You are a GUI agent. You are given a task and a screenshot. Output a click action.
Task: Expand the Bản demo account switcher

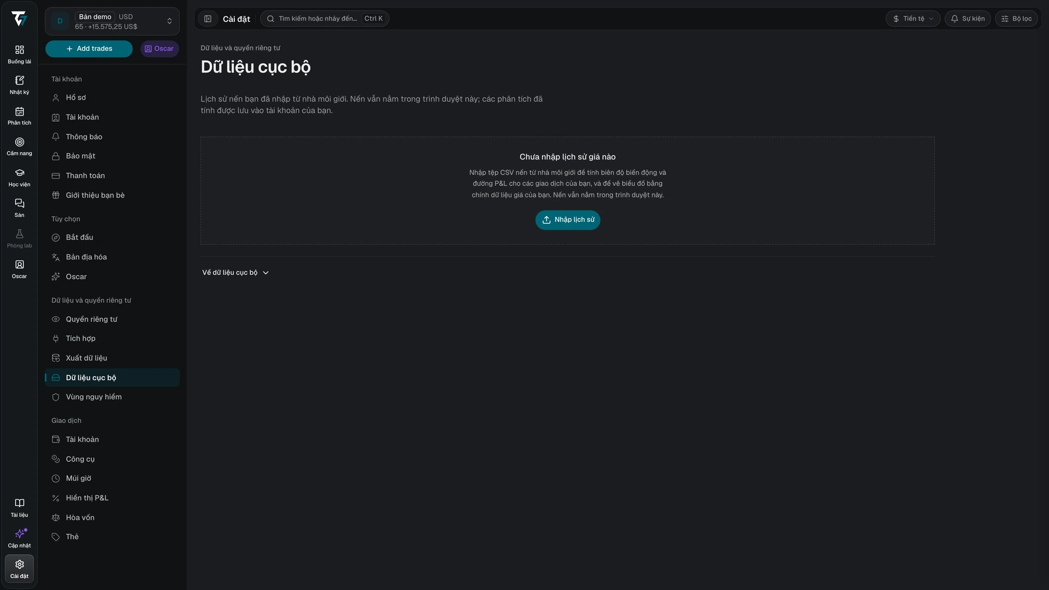[x=112, y=21]
